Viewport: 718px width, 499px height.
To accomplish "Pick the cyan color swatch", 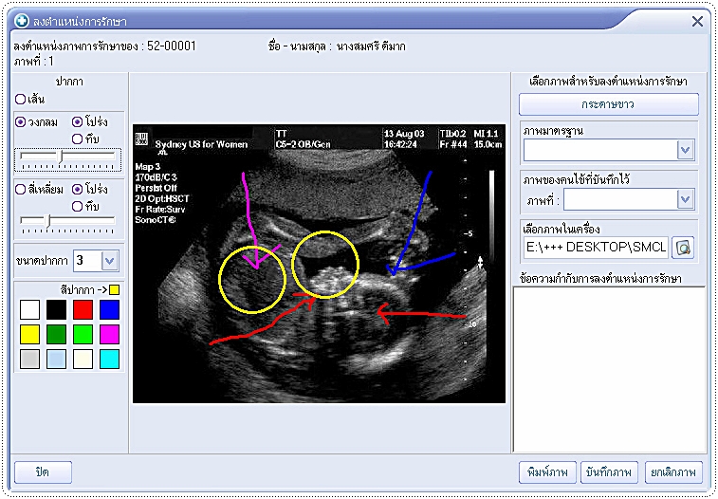I will coord(109,360).
